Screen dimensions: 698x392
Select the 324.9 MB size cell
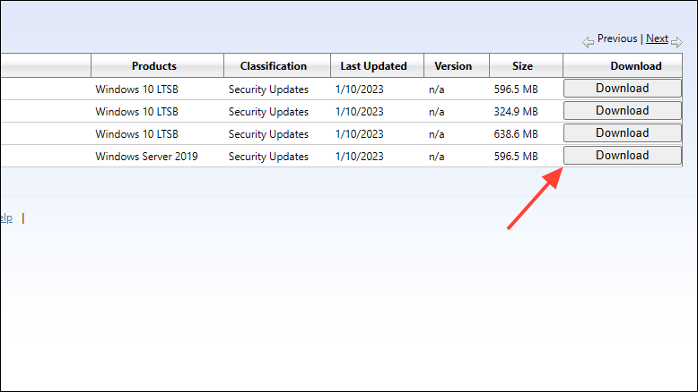tap(516, 112)
